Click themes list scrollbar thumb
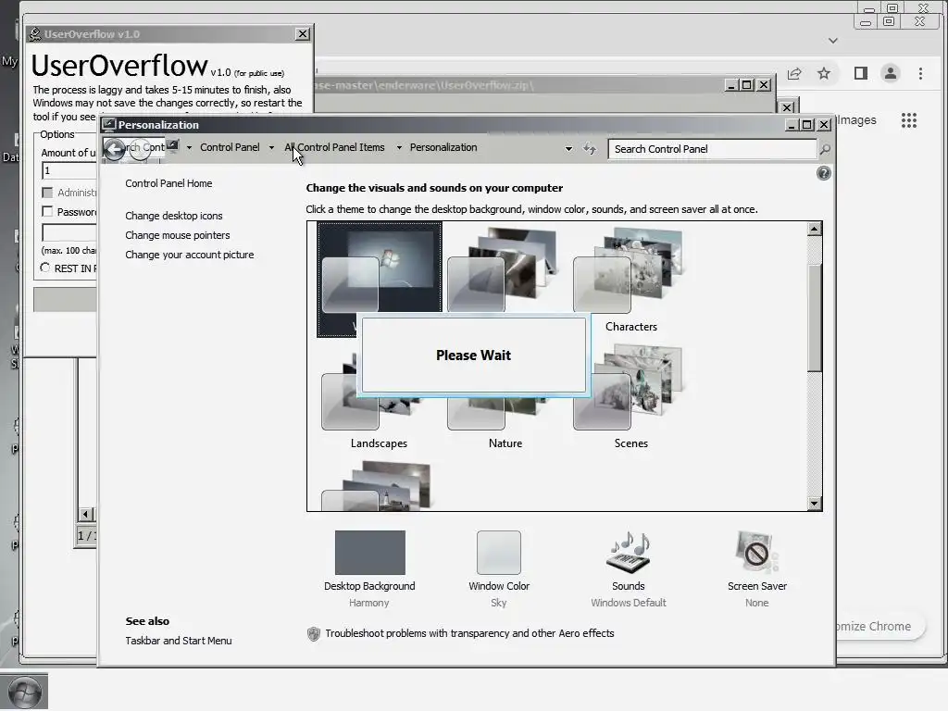Image resolution: width=948 pixels, height=711 pixels. [x=815, y=318]
